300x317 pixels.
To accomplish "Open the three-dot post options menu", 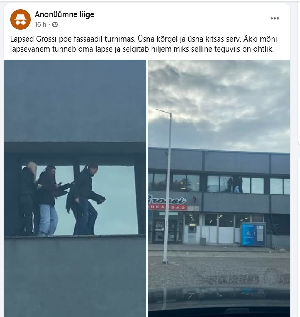I will [274, 19].
